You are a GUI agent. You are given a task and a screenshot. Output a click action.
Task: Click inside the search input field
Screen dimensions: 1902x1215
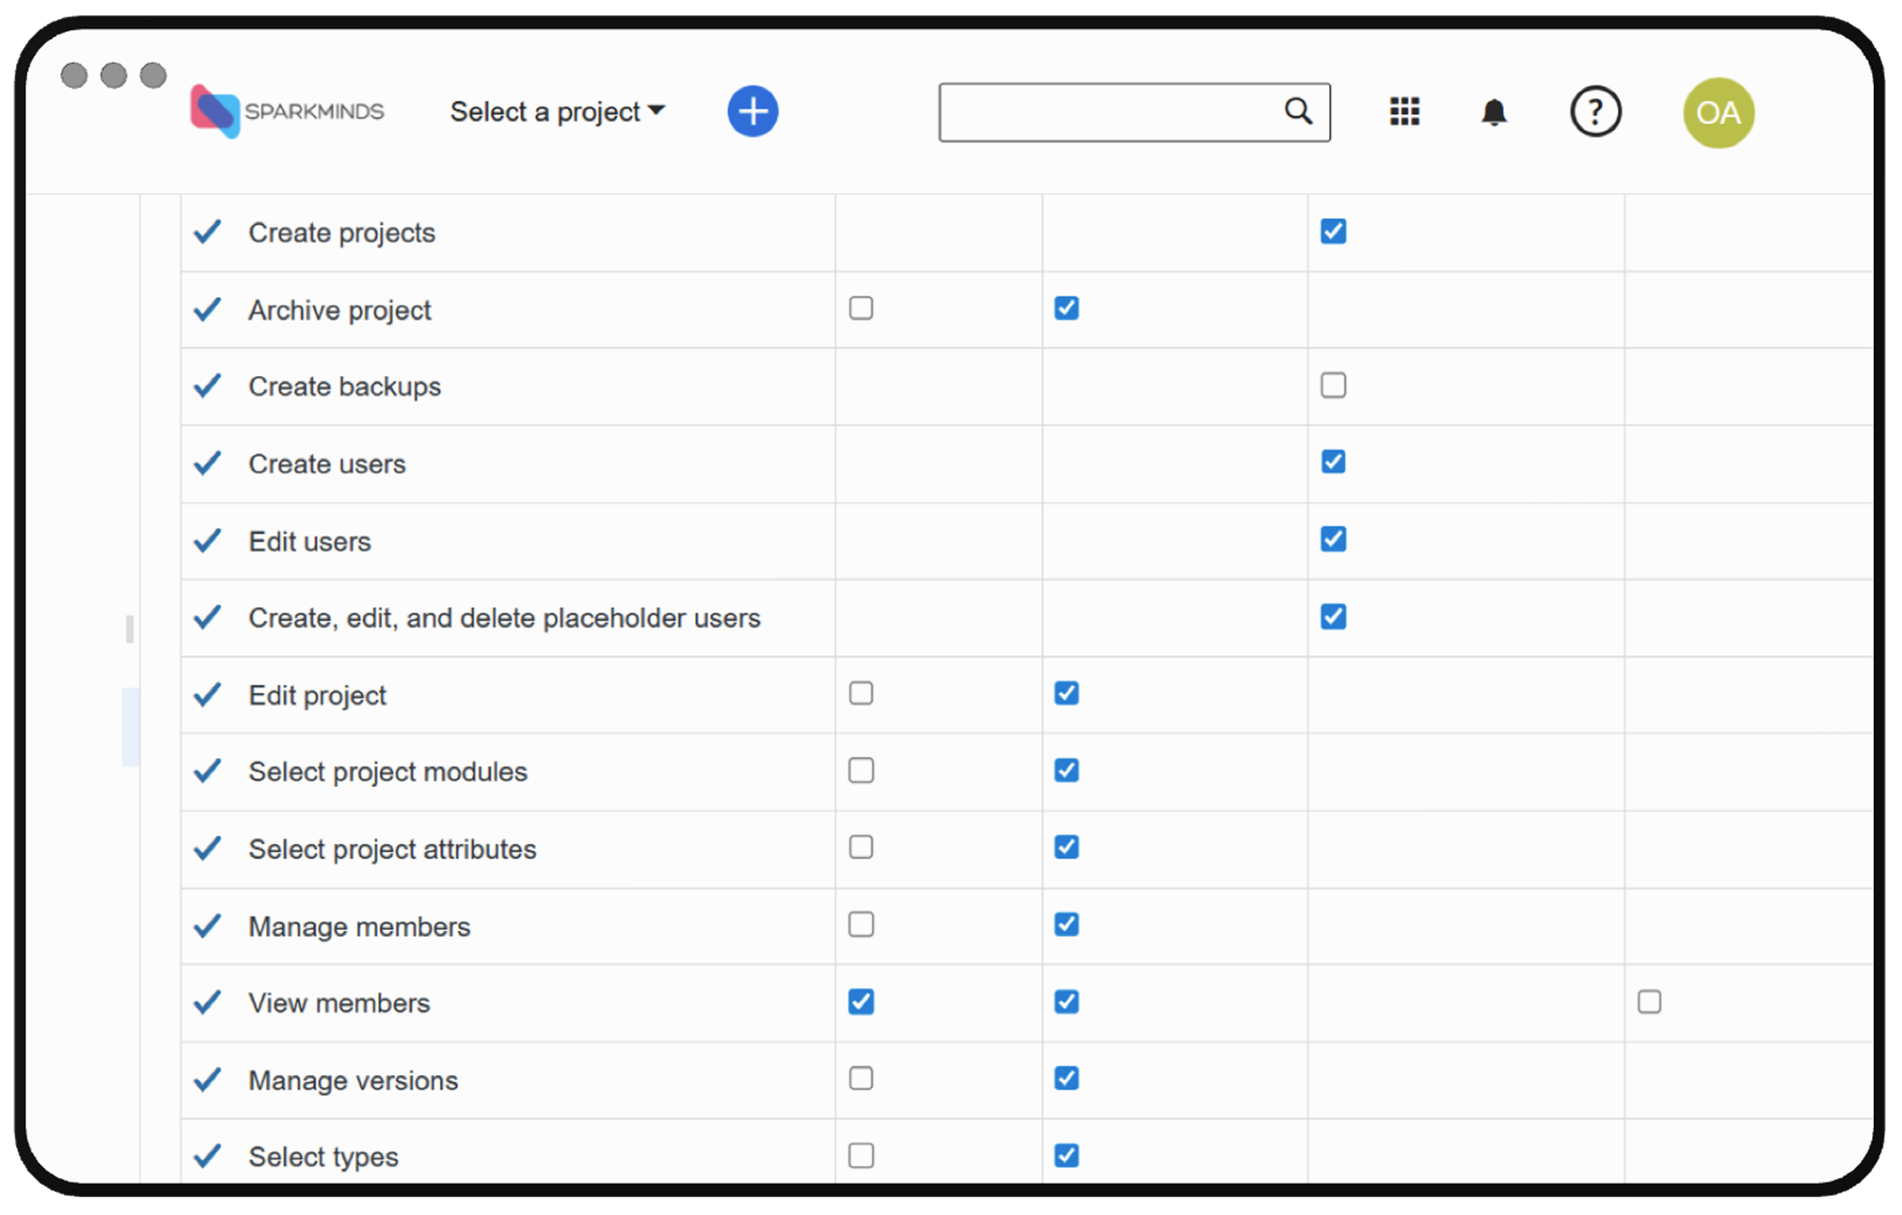pos(1106,112)
